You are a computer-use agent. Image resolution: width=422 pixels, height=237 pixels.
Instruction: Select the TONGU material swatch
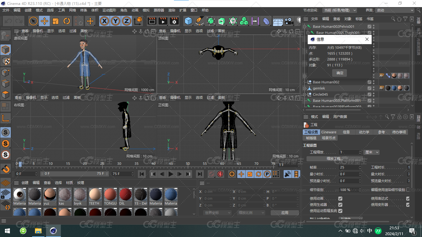[110, 197]
